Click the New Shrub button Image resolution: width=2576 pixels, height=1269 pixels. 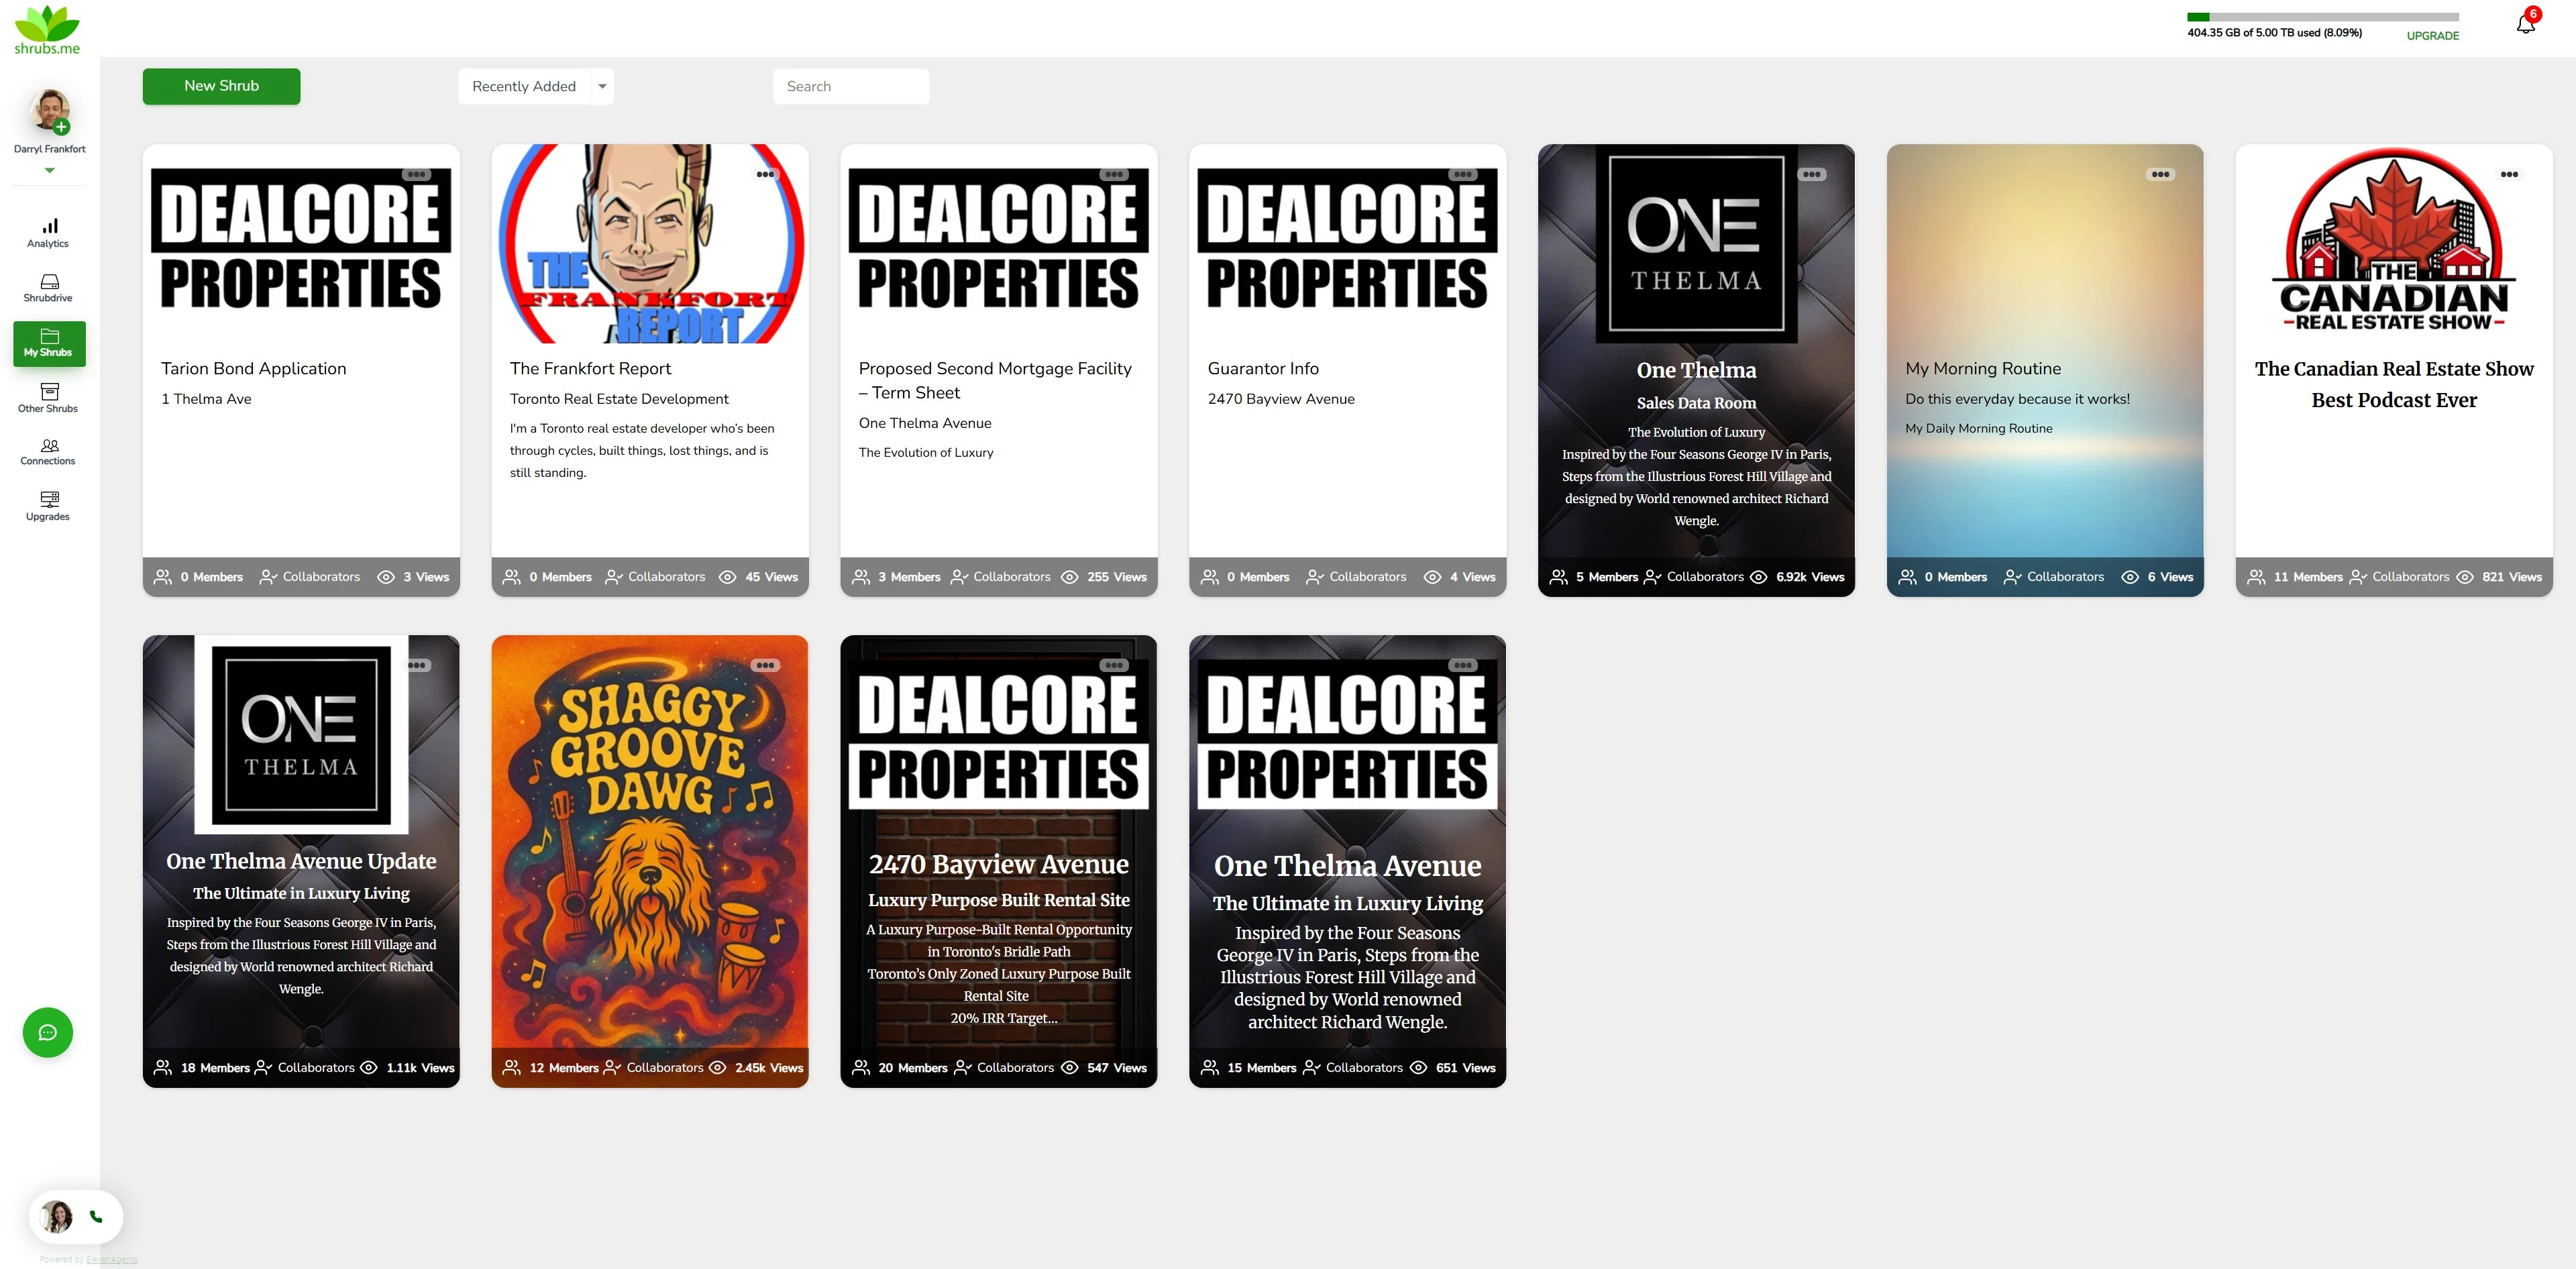pyautogui.click(x=222, y=86)
